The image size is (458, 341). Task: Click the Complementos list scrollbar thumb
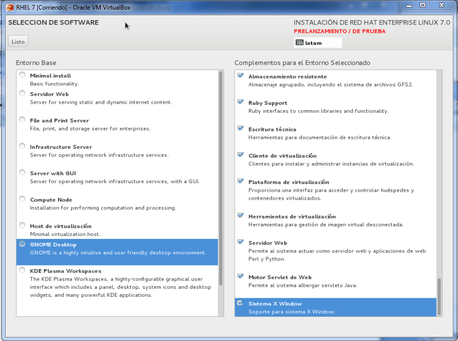(439, 297)
